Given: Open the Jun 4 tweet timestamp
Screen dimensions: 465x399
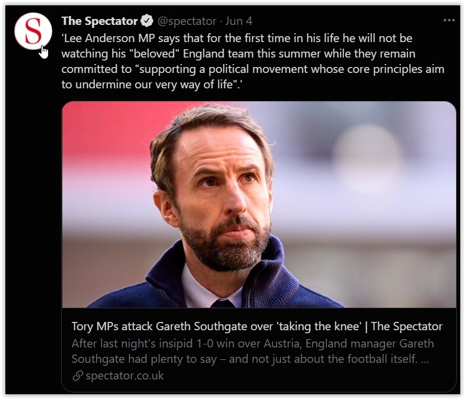Looking at the screenshot, I should click(239, 21).
